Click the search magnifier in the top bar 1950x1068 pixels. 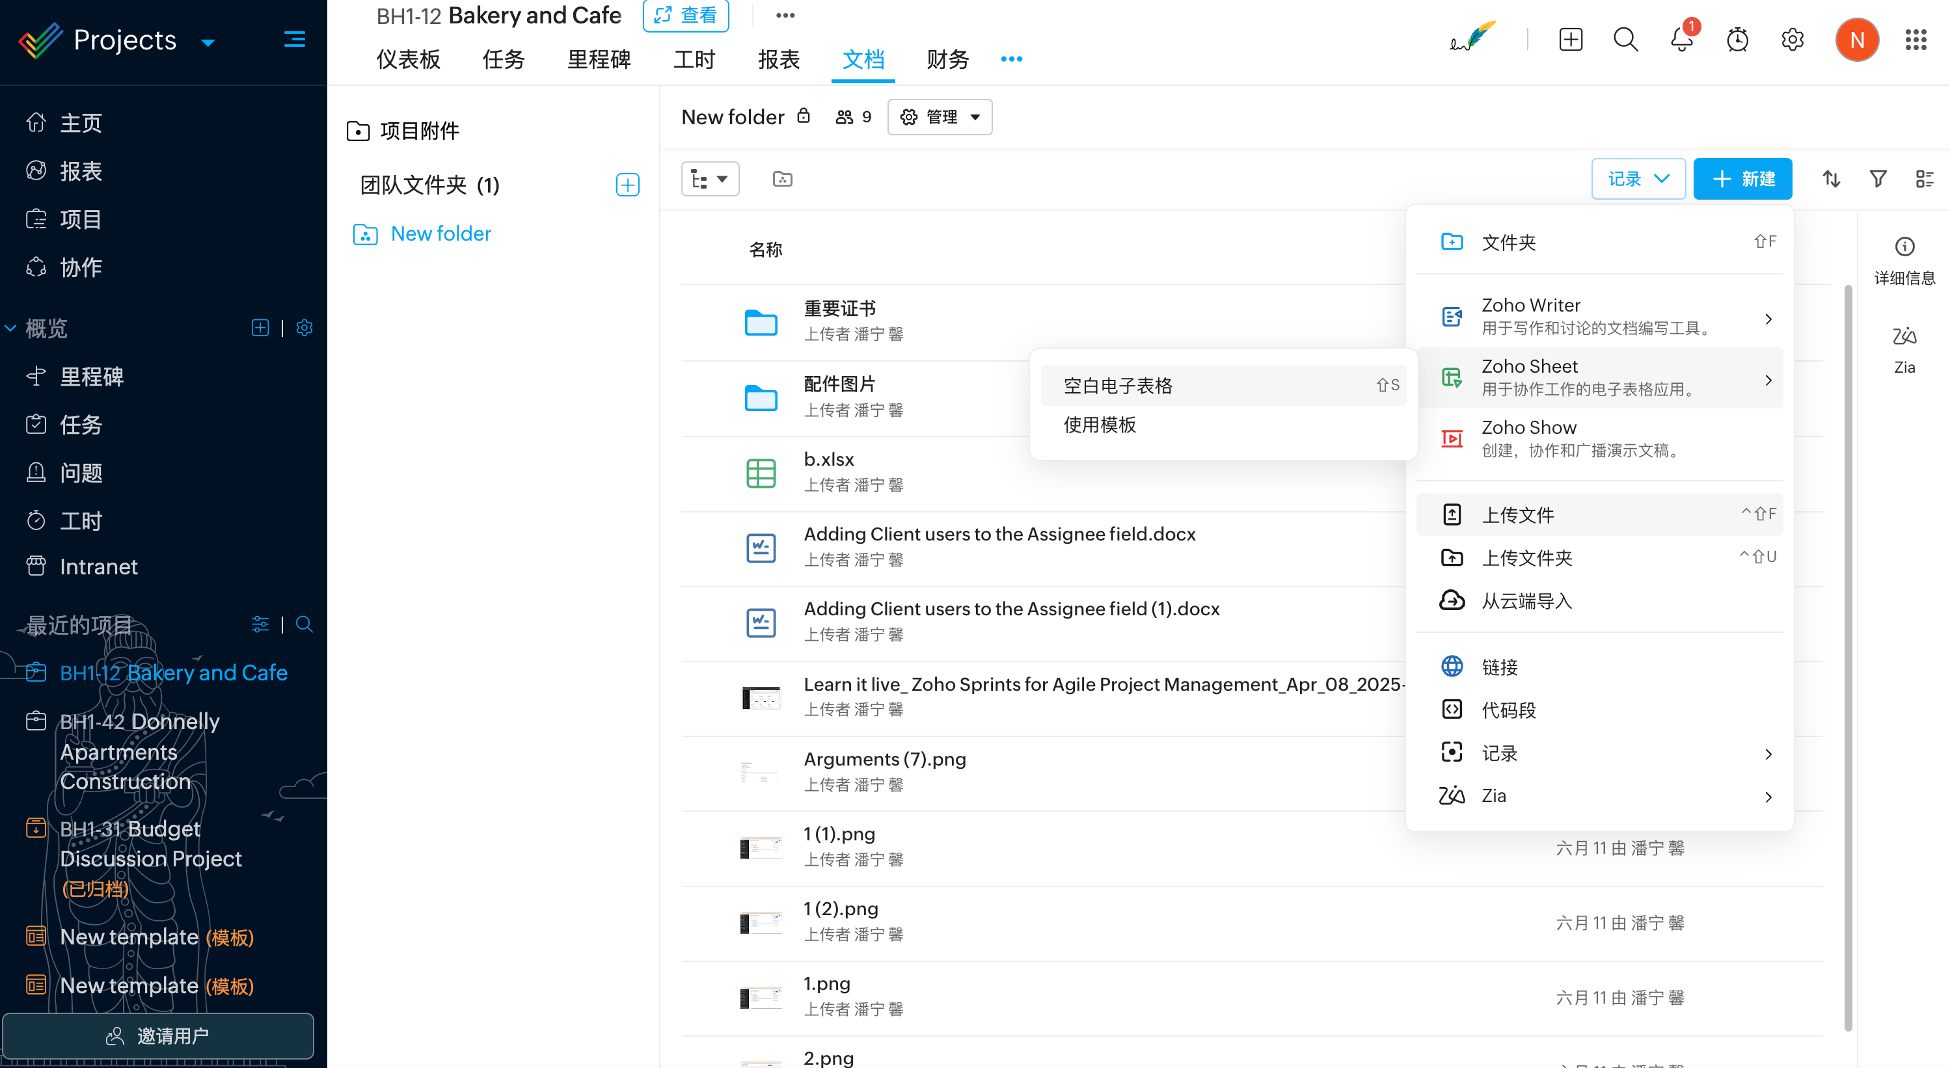pos(1625,40)
